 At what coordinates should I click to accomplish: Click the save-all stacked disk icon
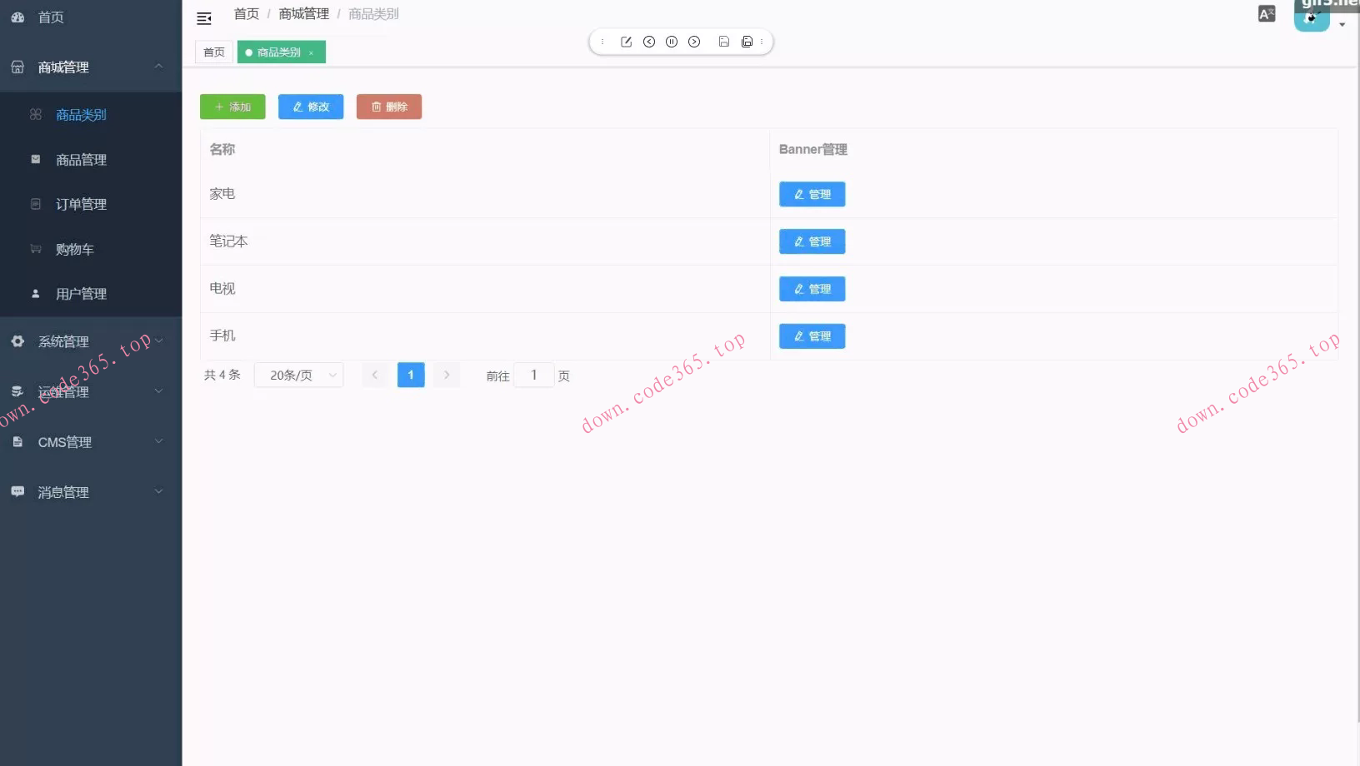(747, 42)
